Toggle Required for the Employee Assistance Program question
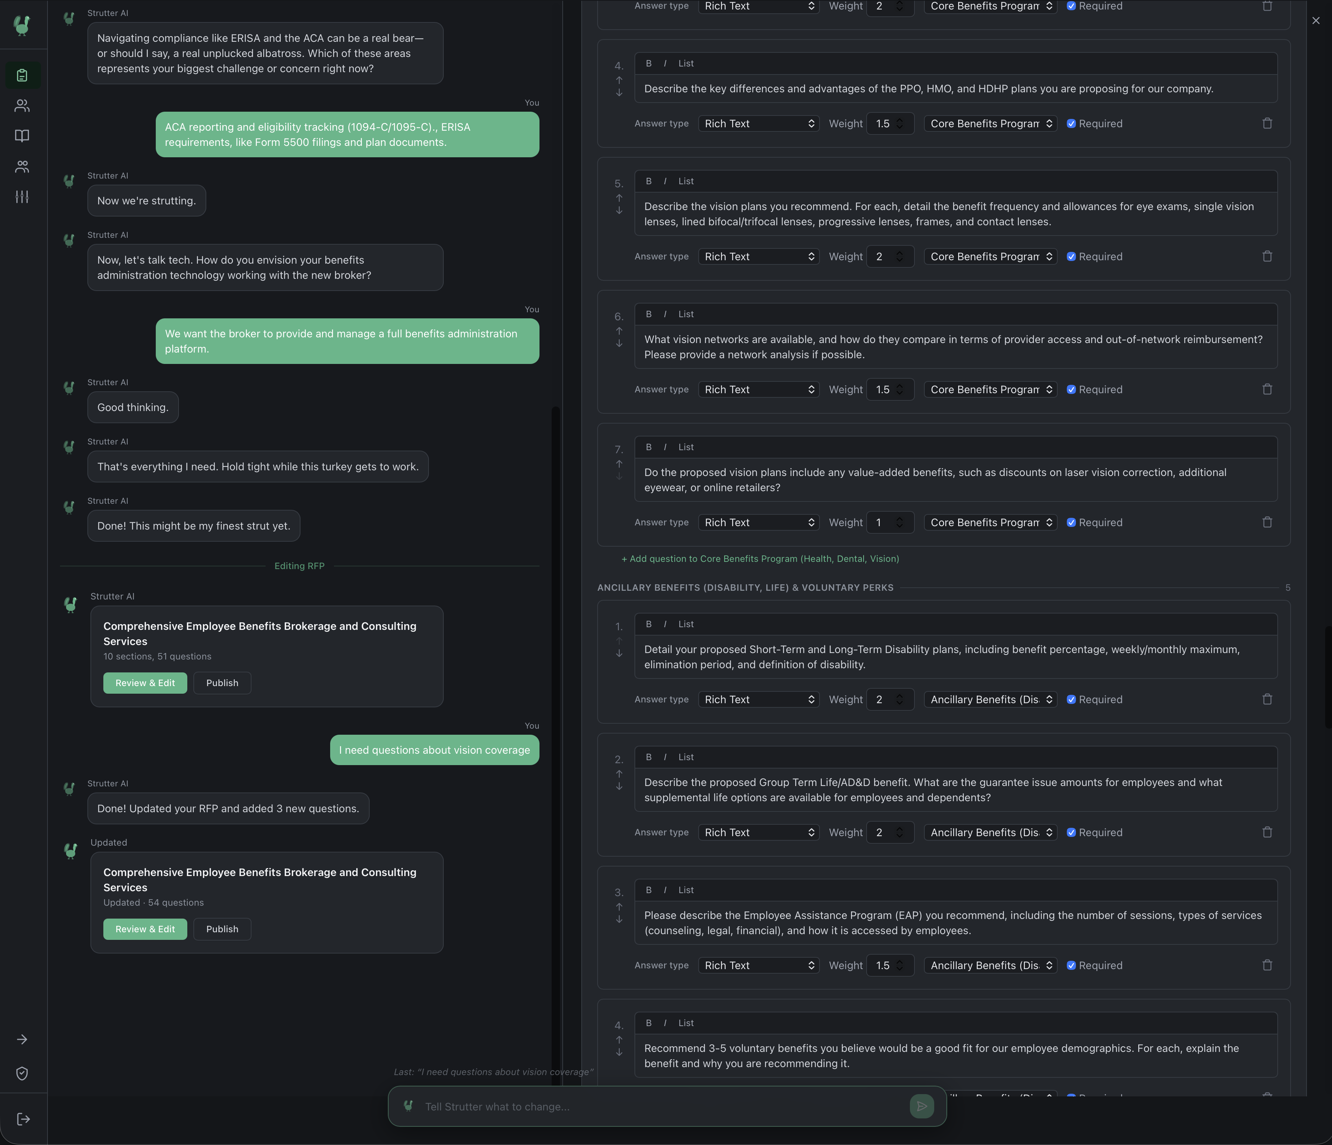Image resolution: width=1332 pixels, height=1145 pixels. pos(1071,966)
